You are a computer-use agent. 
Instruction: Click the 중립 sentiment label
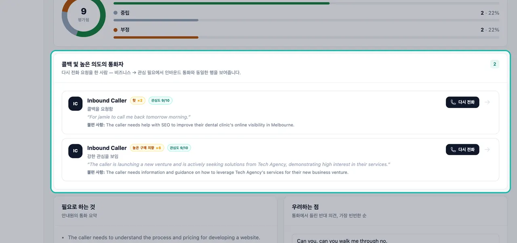pyautogui.click(x=125, y=13)
